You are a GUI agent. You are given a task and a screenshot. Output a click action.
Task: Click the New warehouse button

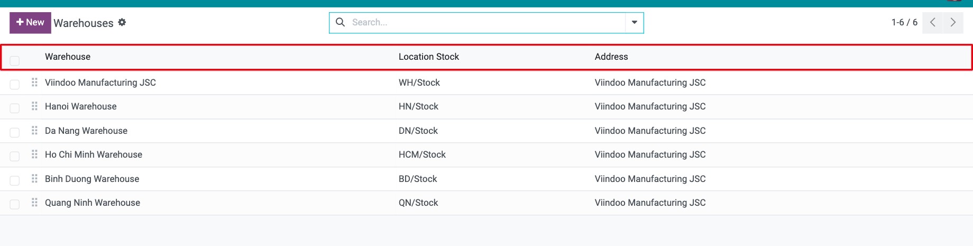point(30,23)
